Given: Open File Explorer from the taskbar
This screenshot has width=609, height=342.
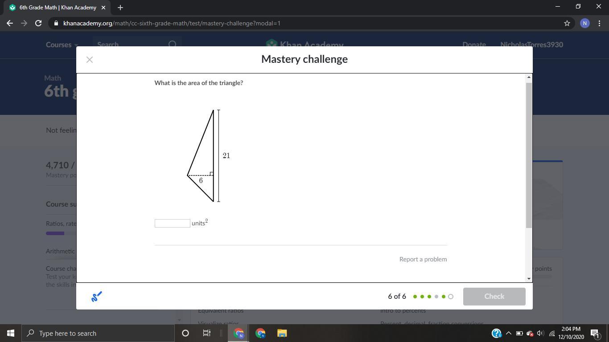Looking at the screenshot, I should [282, 333].
